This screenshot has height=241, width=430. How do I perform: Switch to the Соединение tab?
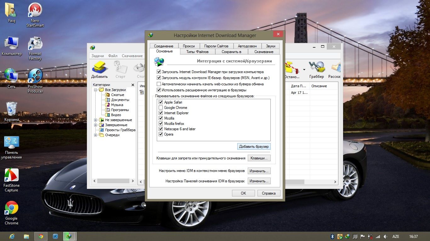[164, 46]
